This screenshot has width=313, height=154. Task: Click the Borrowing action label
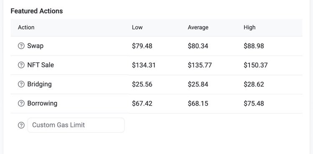point(42,104)
